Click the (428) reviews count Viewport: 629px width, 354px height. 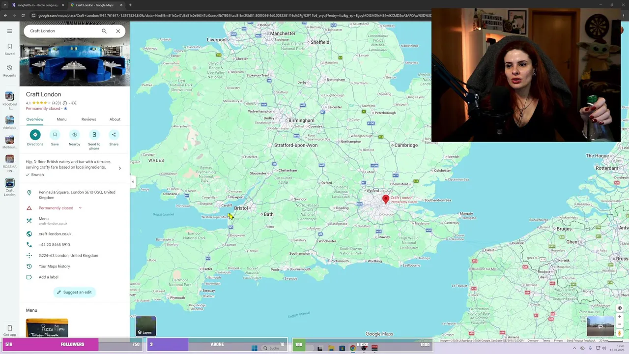(x=56, y=103)
